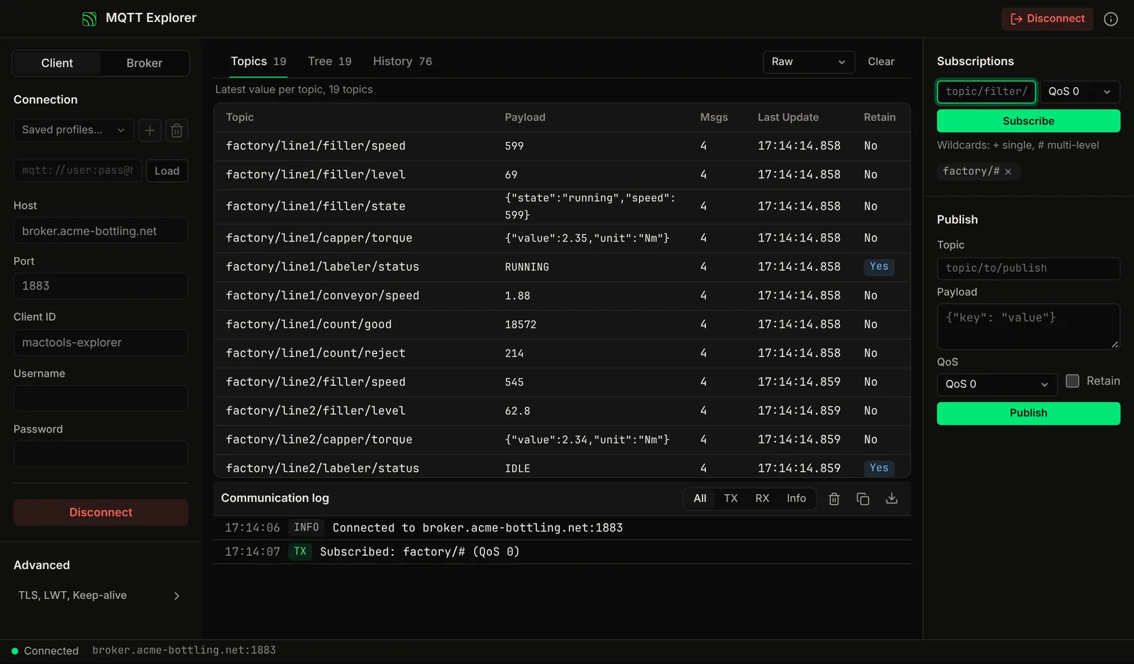Click the Port field showing 1883
Image resolution: width=1134 pixels, height=664 pixels.
101,286
